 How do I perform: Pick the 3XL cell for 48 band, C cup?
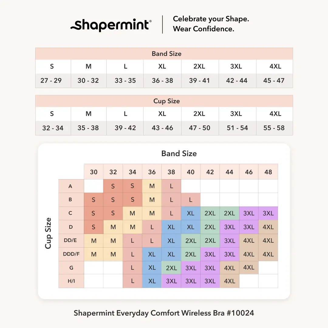268,213
